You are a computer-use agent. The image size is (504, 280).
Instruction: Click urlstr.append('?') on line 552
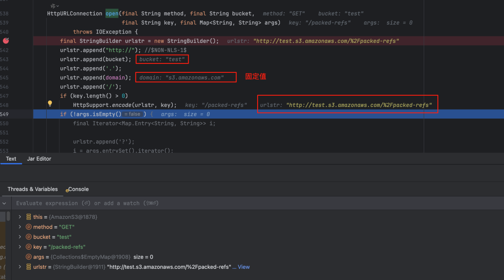(104, 142)
